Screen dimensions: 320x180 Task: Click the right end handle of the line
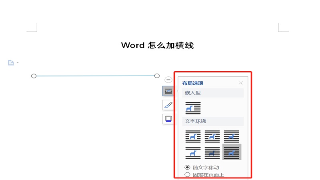pyautogui.click(x=157, y=76)
